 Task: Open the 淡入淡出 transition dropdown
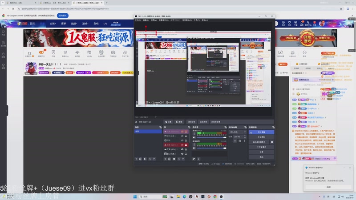point(238,132)
